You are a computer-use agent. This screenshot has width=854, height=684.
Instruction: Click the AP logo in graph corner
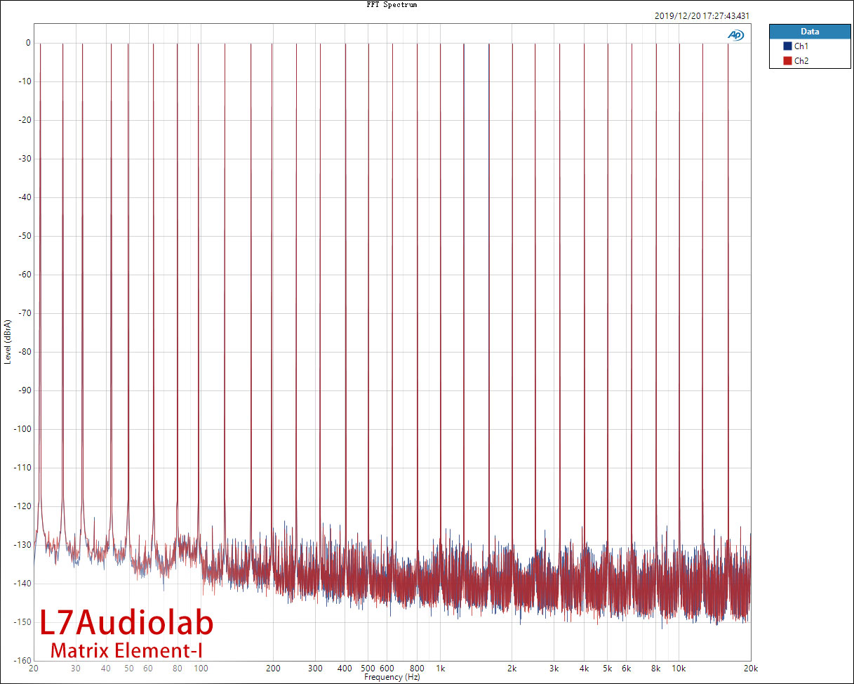[735, 34]
